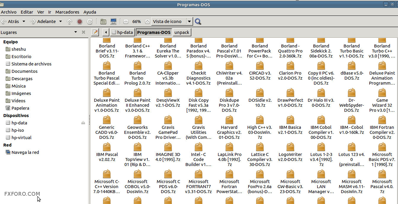Toggle the location entry with the pencil icon

[x=95, y=32]
